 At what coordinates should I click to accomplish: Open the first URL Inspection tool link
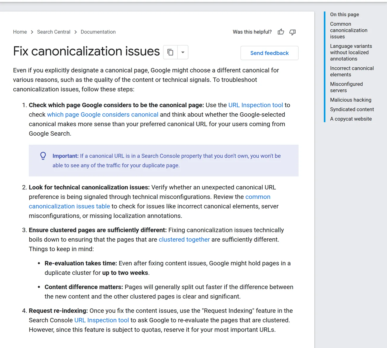256,105
